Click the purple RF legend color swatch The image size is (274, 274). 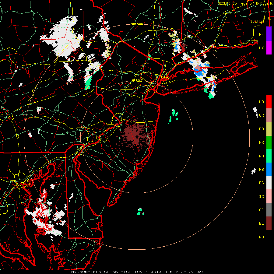click(x=269, y=34)
